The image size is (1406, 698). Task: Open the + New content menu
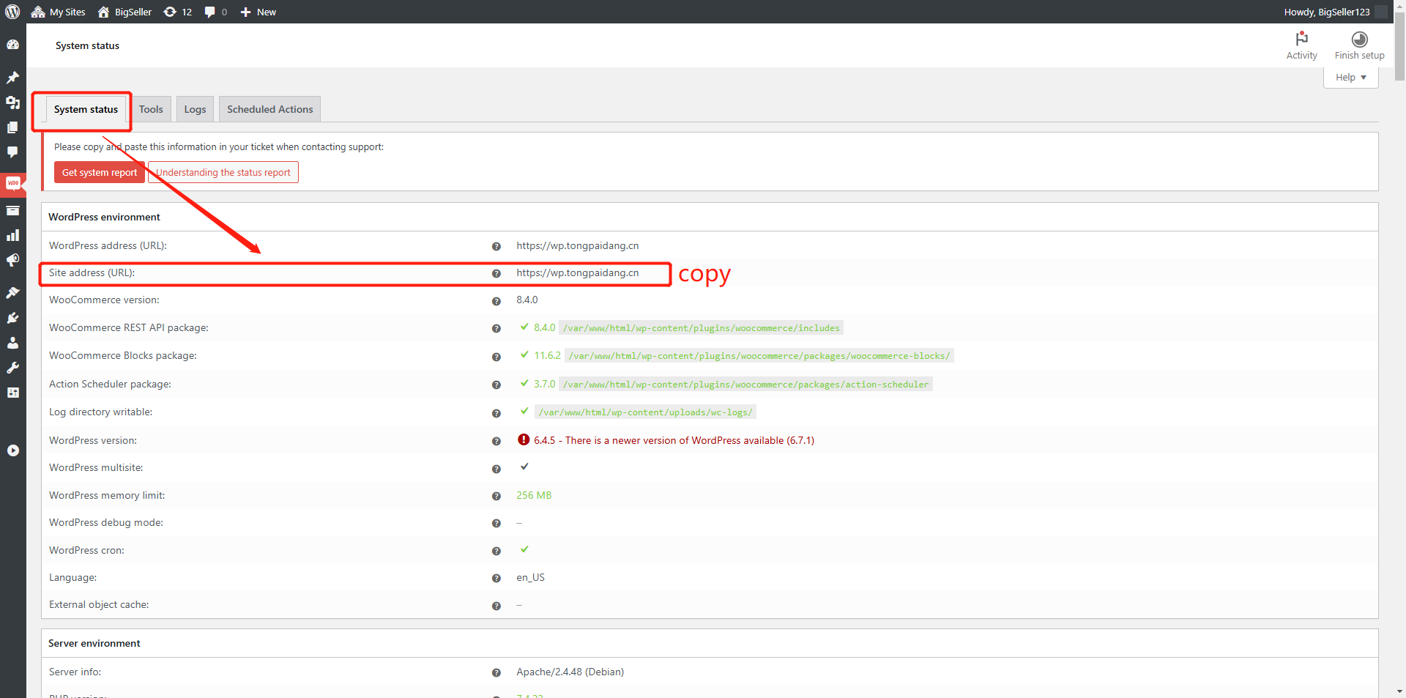coord(258,12)
